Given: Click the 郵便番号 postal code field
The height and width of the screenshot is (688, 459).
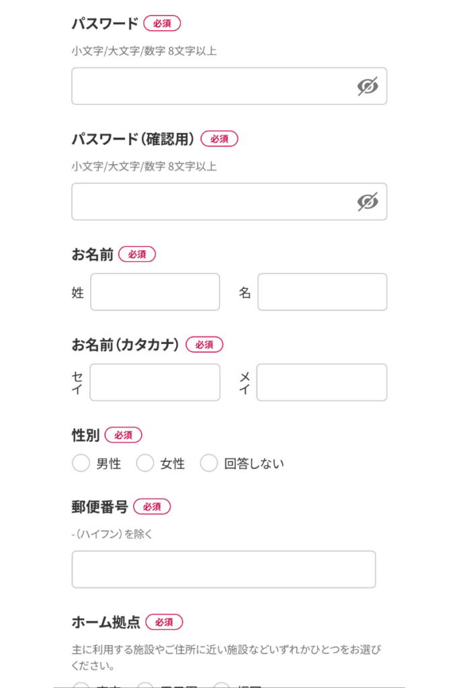Looking at the screenshot, I should pos(224,570).
